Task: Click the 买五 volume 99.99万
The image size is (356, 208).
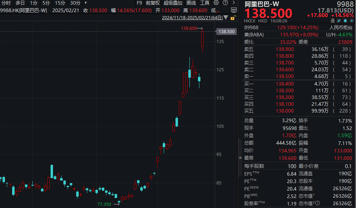Action: pos(320,111)
